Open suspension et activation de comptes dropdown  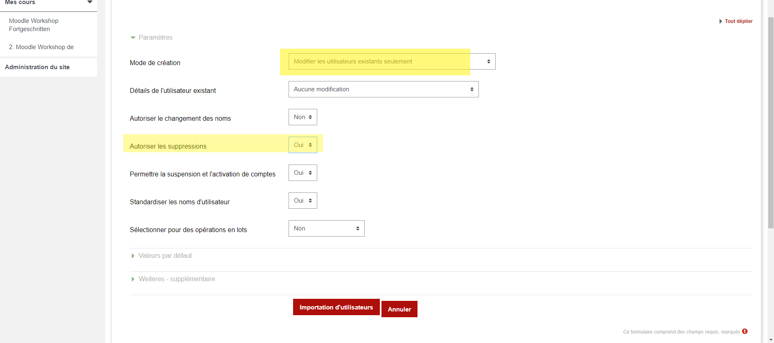[x=302, y=173]
